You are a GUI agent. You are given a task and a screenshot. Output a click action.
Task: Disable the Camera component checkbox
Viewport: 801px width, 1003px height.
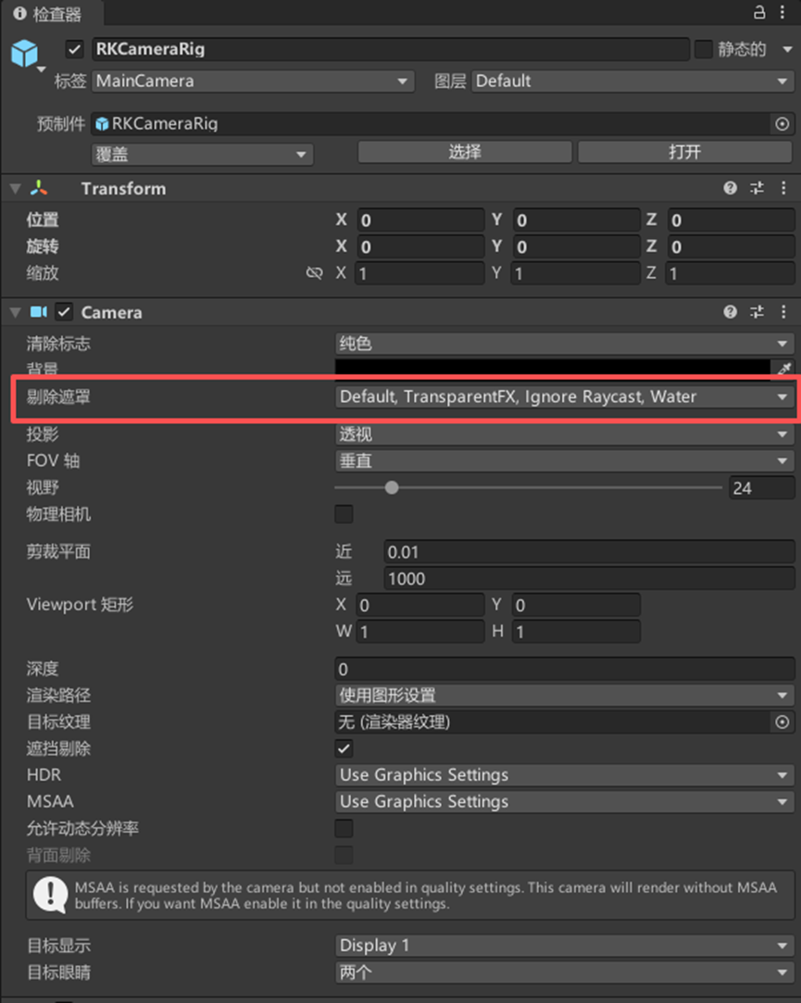pos(64,311)
